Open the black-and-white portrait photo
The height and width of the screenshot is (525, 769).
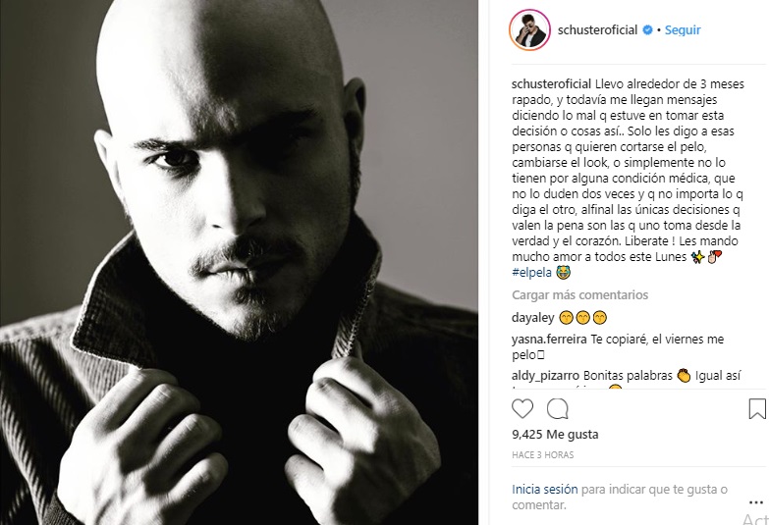click(x=239, y=262)
